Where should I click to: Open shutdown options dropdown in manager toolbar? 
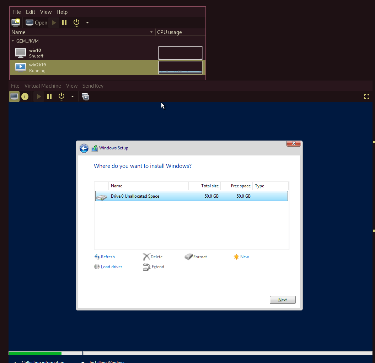tap(87, 23)
